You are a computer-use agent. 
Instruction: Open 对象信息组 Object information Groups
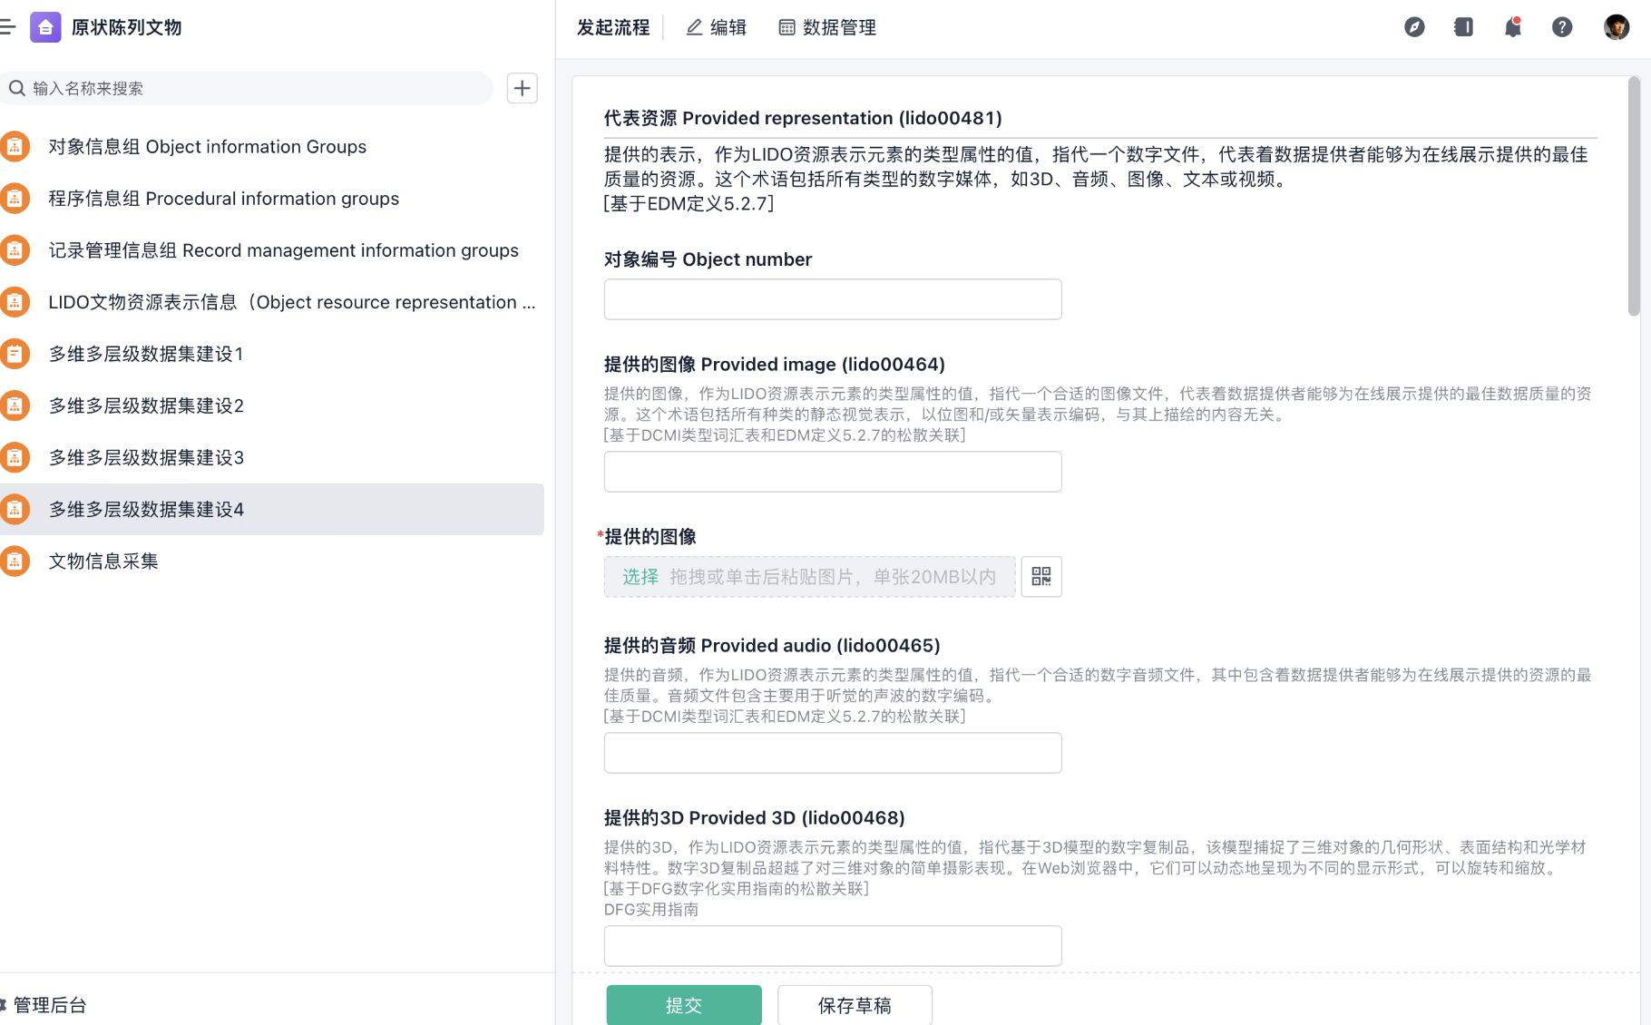(207, 147)
